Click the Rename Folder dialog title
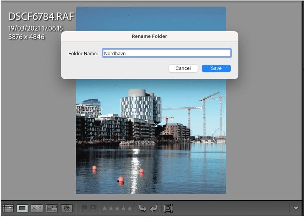Screen dimensions: 305x218 coord(149,36)
